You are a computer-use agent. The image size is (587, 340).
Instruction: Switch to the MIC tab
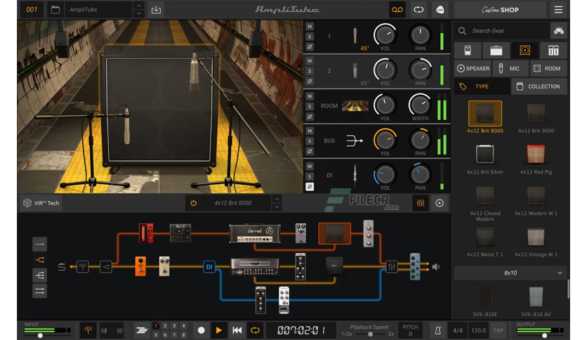tap(510, 69)
